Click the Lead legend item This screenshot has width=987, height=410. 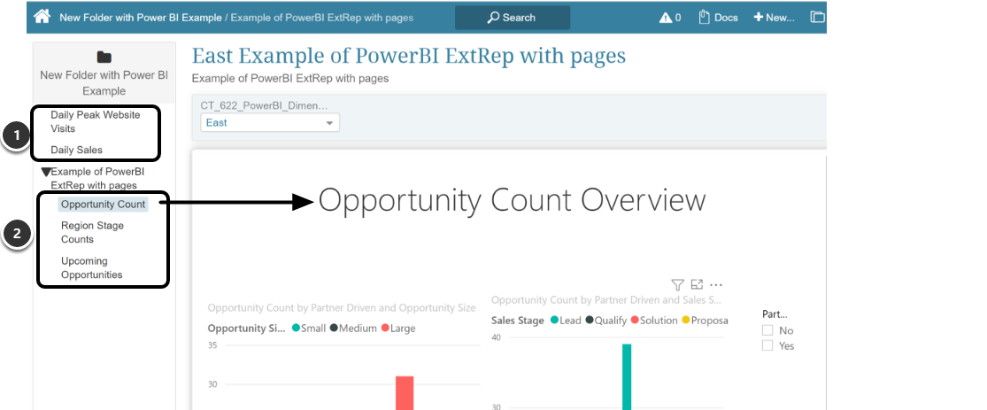pos(566,320)
